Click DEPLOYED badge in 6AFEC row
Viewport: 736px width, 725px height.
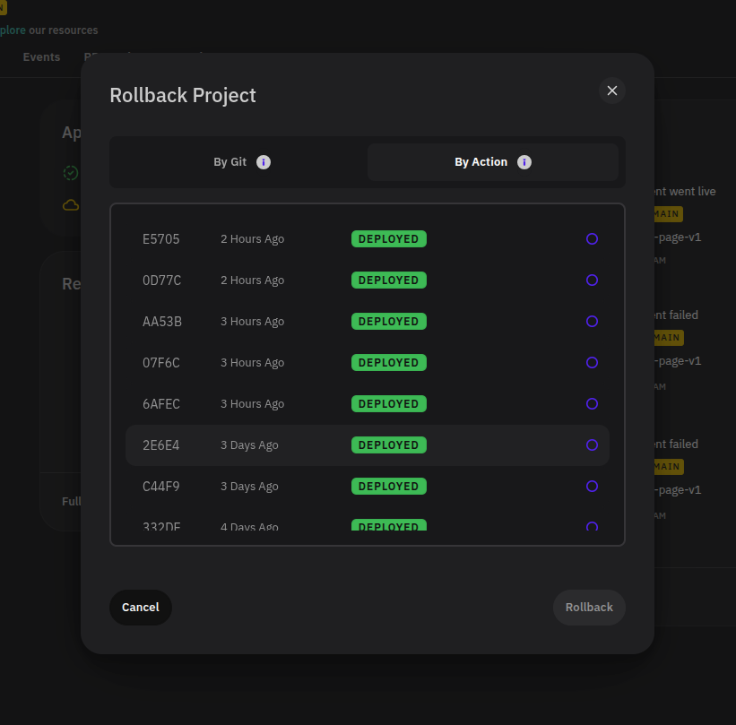(389, 404)
